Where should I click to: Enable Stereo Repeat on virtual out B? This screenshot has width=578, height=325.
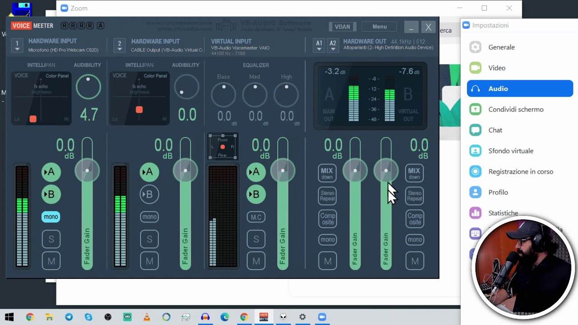(x=415, y=196)
